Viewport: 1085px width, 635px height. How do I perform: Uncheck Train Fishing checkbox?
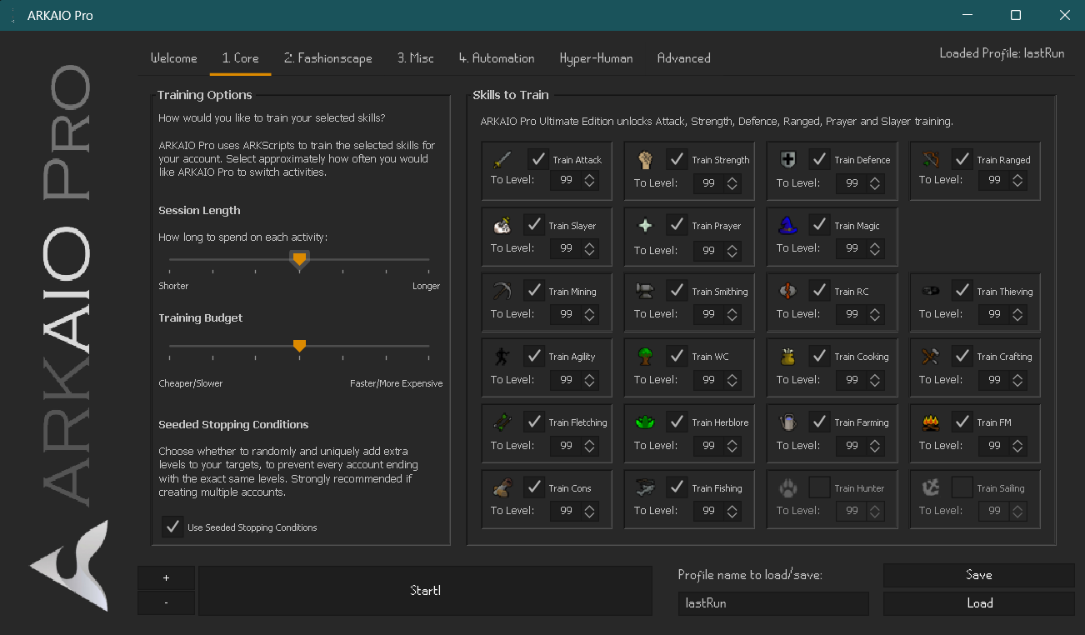coord(677,487)
